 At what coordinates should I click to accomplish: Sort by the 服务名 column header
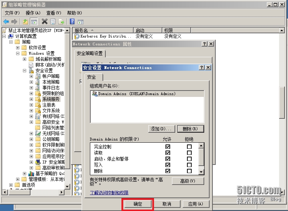(x=103, y=30)
